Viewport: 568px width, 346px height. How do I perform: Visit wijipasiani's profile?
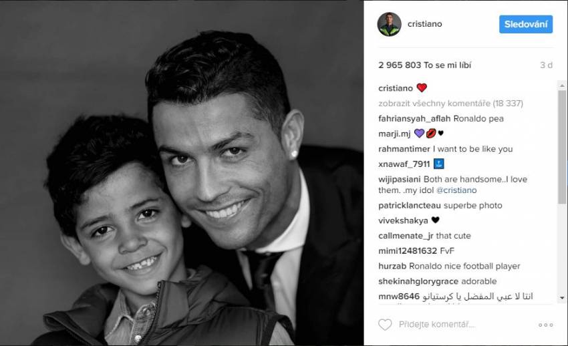pos(399,180)
